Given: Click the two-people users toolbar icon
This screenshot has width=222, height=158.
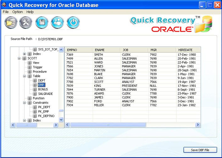Looking at the screenshot, I should [57, 22].
